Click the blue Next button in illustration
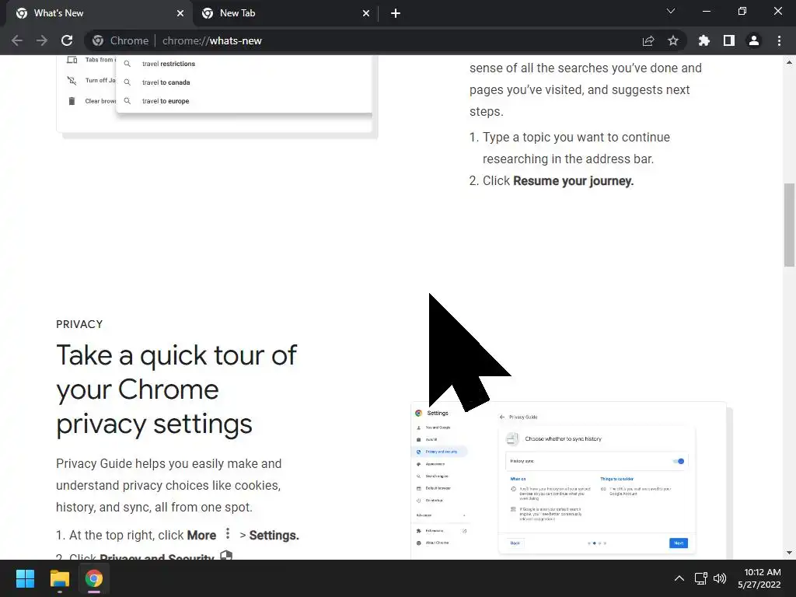 (x=678, y=543)
